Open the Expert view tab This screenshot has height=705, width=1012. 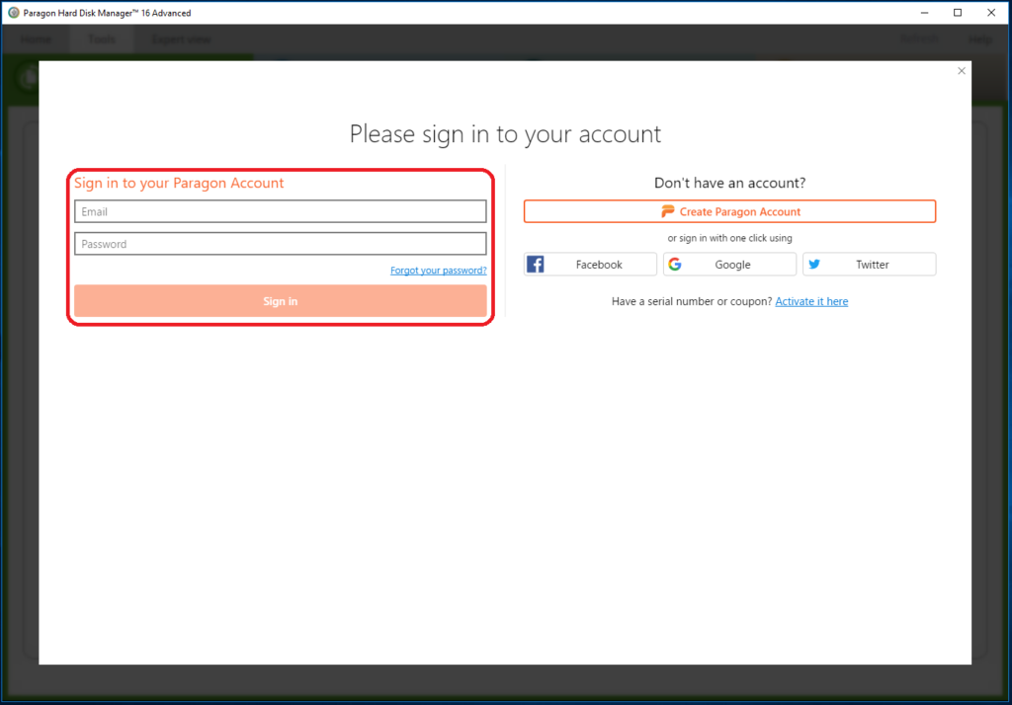180,39
